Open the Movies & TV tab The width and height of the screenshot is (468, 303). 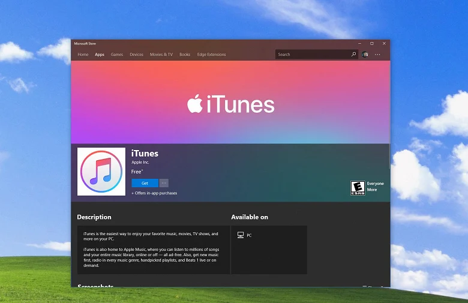161,55
